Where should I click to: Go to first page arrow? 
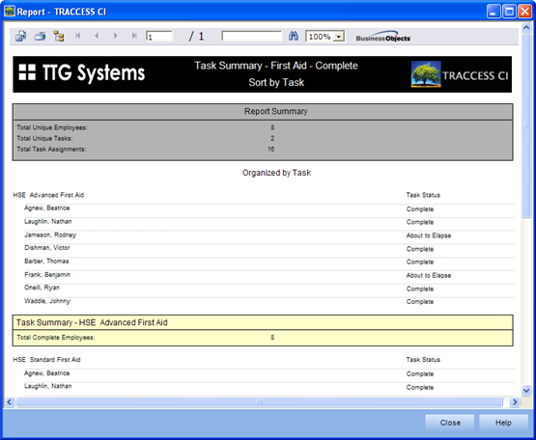click(77, 36)
